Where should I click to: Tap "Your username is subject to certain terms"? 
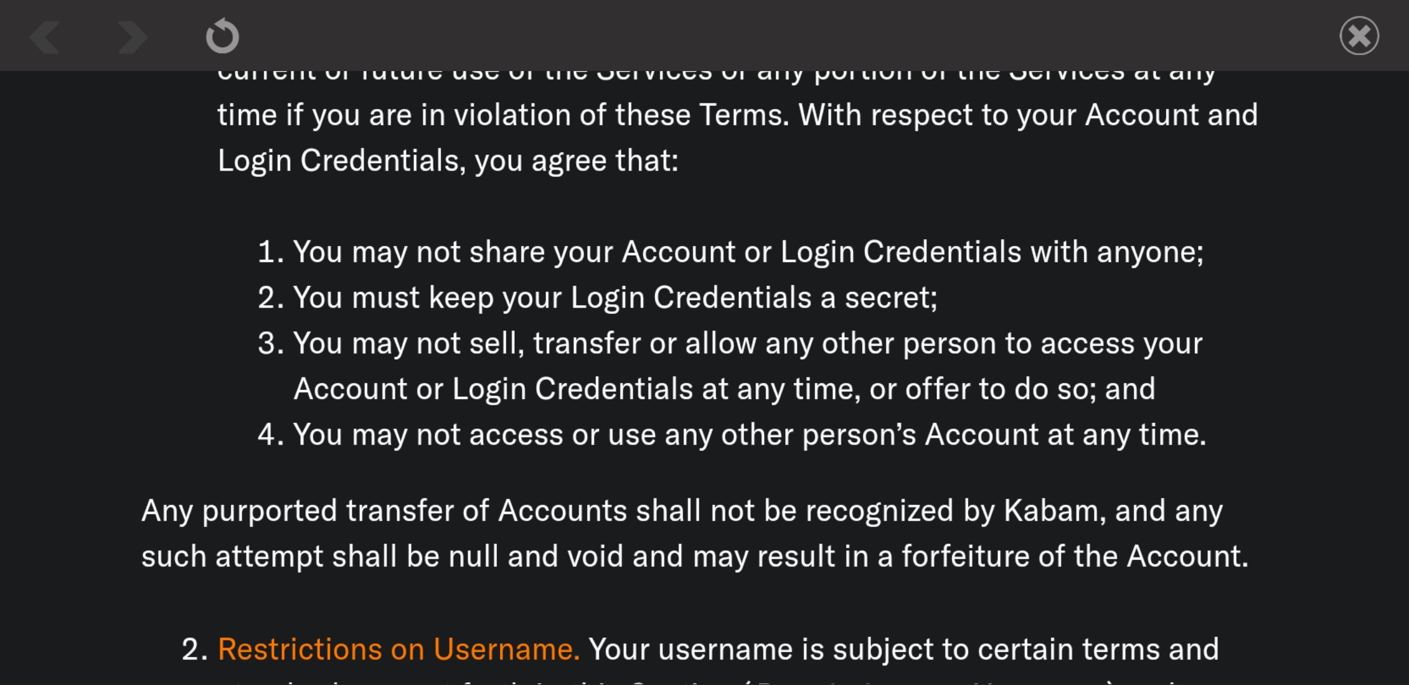point(903,649)
